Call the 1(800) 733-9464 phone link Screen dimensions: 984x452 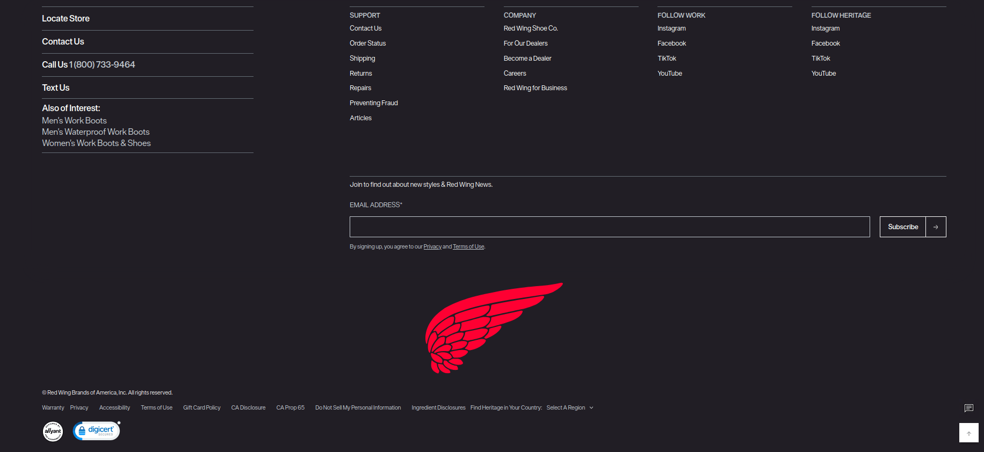coord(102,65)
